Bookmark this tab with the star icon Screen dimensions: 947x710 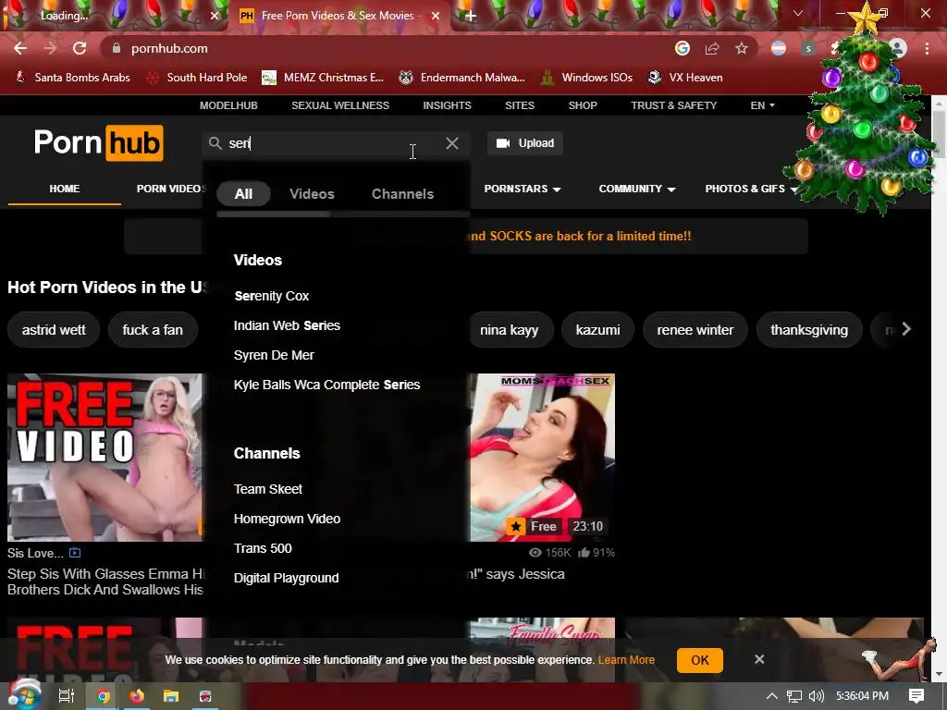(x=742, y=48)
